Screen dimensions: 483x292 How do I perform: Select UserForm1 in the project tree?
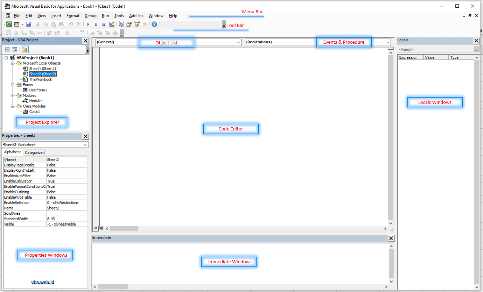tap(38, 90)
